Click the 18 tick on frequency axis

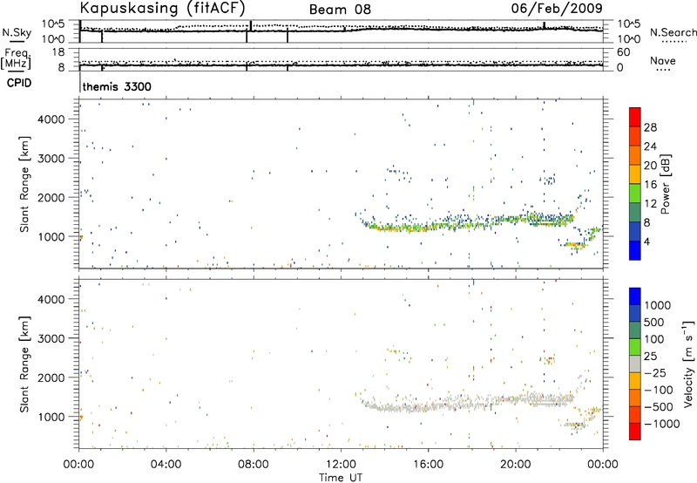pos(58,52)
